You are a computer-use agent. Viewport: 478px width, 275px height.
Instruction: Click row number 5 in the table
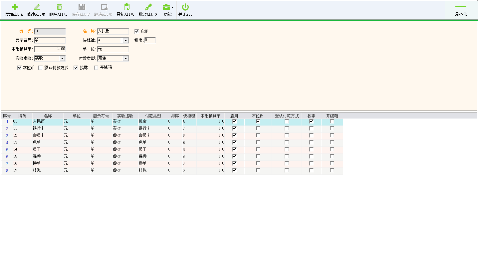click(7, 150)
